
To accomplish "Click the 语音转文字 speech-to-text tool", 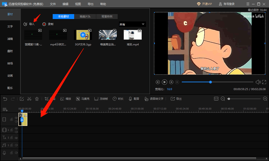I will pyautogui.click(x=154, y=99).
